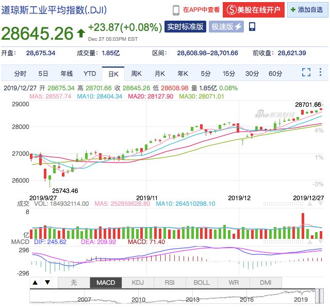Click the down triangle indicator arrow
Viewport: 330px width, 308px height.
pyautogui.click(x=47, y=282)
